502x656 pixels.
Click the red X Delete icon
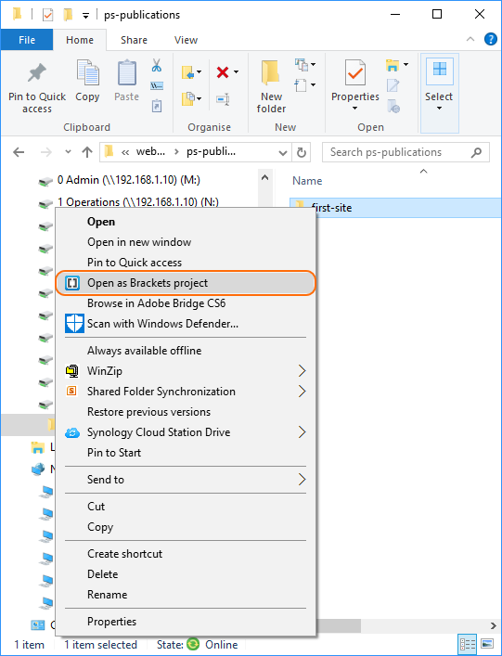[223, 72]
